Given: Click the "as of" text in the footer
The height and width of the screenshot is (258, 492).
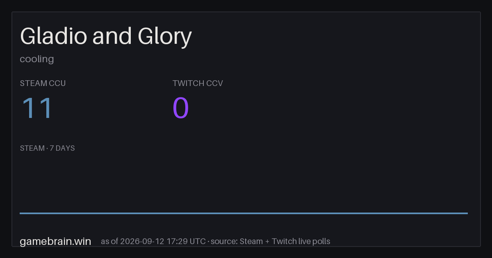Looking at the screenshot, I should [109, 241].
